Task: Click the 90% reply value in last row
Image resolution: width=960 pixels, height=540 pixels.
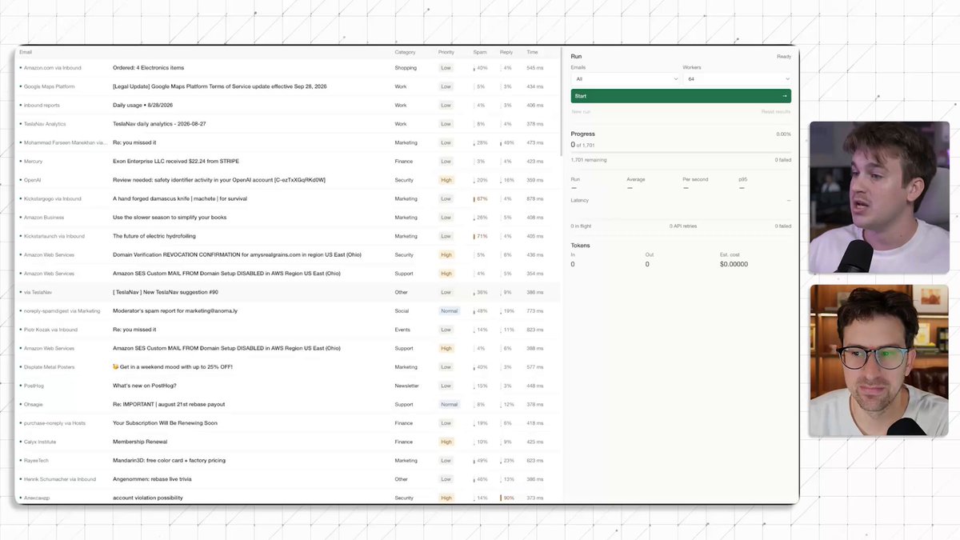Action: (509, 498)
